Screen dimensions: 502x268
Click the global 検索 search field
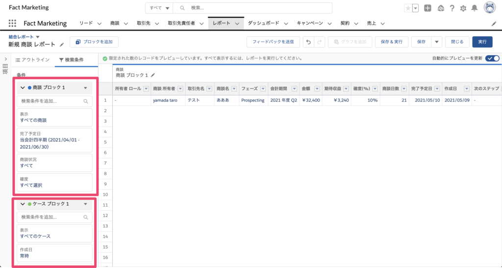pos(252,8)
